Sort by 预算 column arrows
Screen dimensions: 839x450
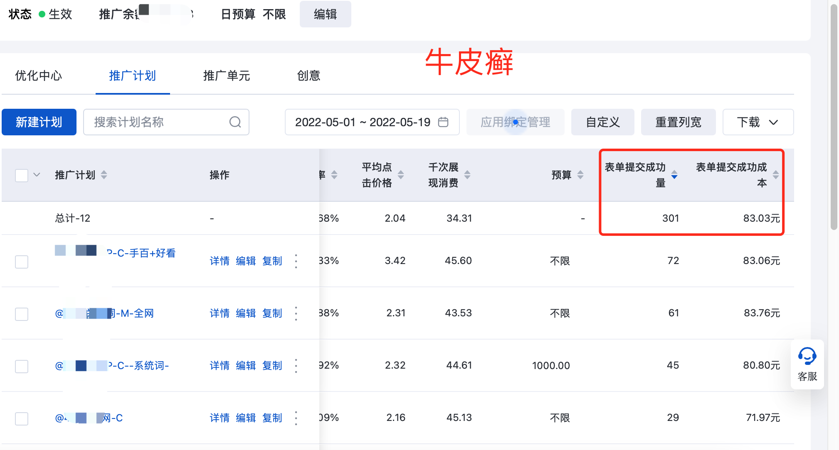(x=580, y=175)
